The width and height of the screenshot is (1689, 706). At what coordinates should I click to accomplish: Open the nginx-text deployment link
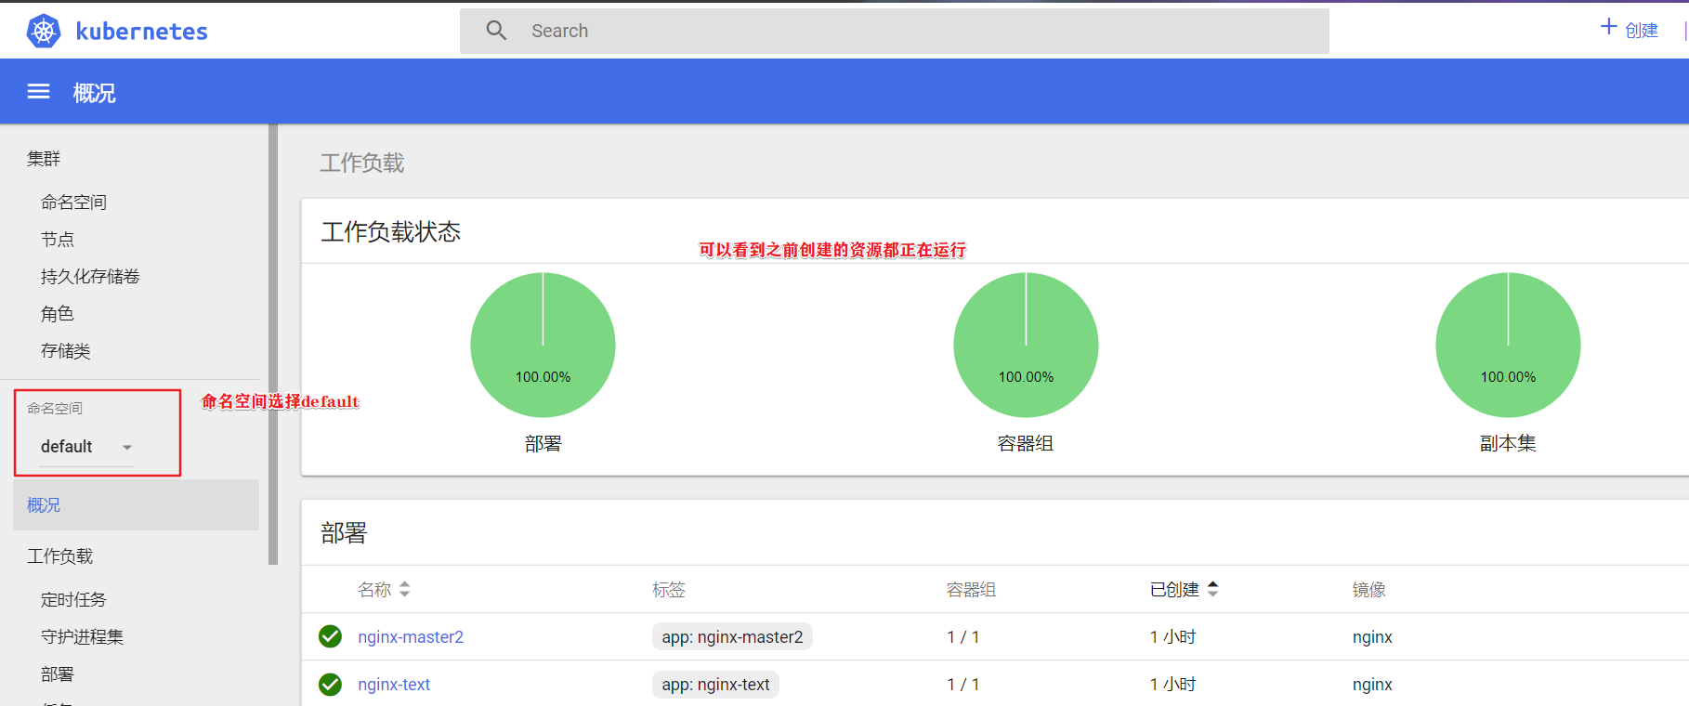pyautogui.click(x=394, y=685)
